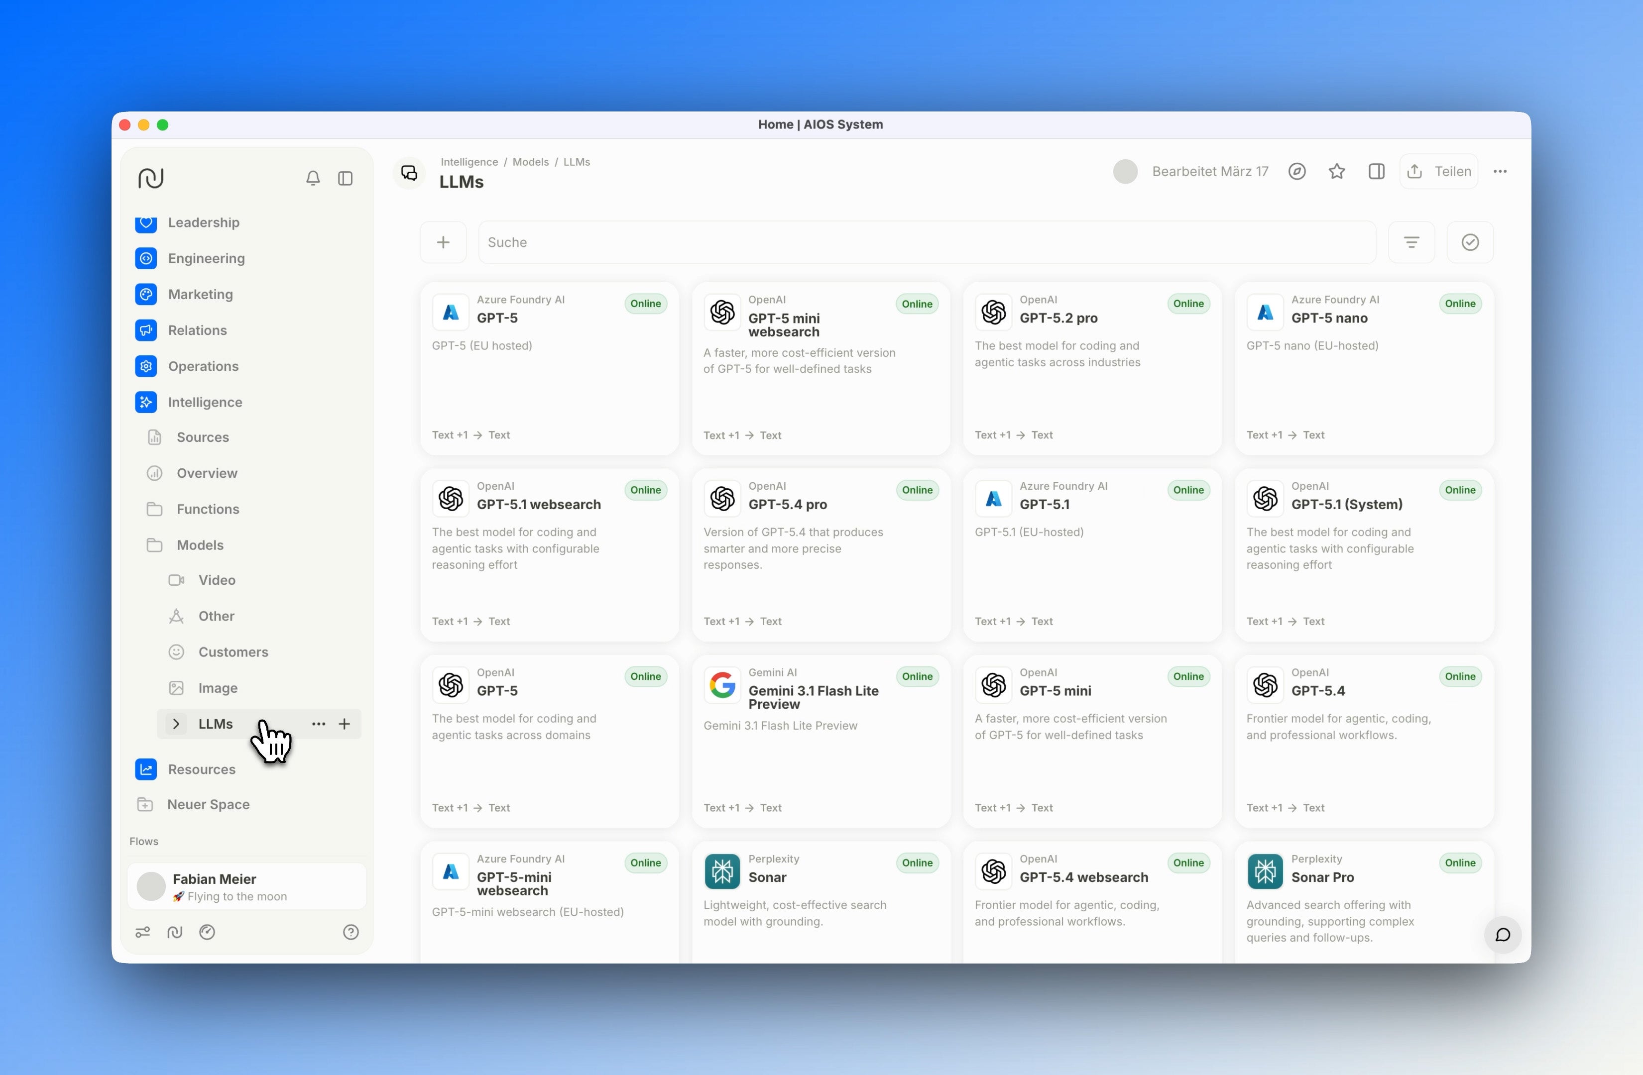
Task: Open the GPT-5 nano card
Action: pos(1363,368)
